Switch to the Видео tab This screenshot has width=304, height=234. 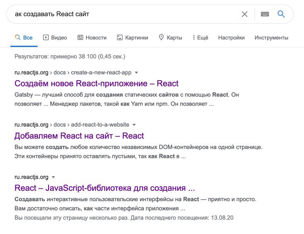tap(55, 38)
